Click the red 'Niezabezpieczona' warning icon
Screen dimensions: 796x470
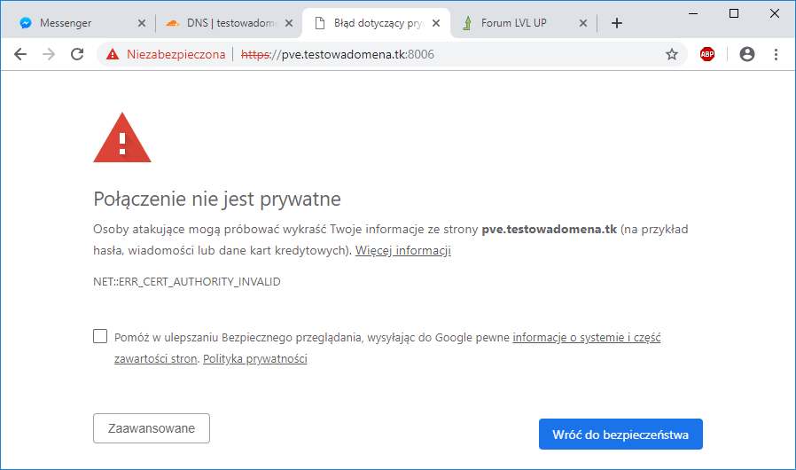point(113,54)
